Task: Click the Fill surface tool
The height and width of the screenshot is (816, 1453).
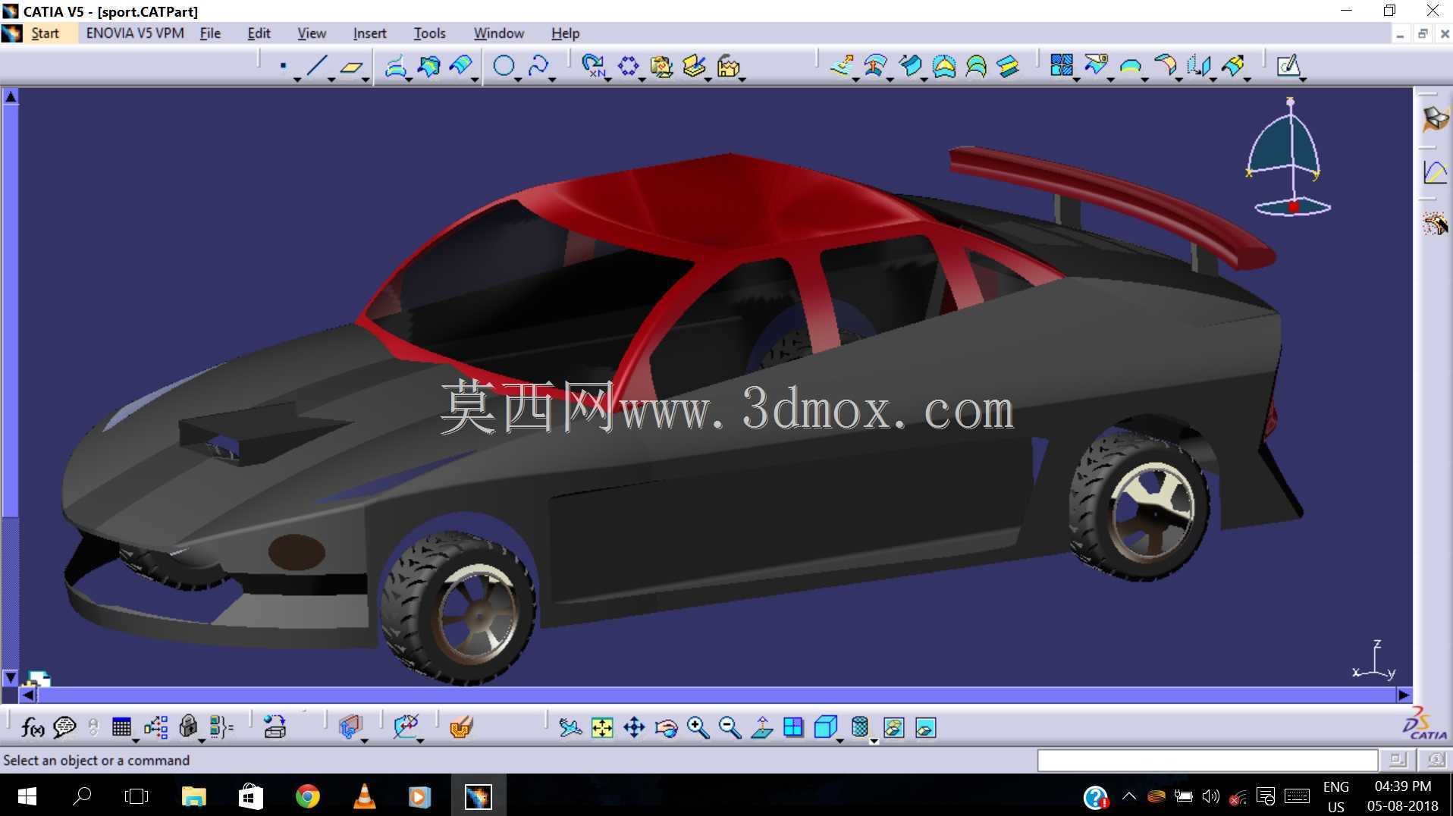Action: coord(944,66)
